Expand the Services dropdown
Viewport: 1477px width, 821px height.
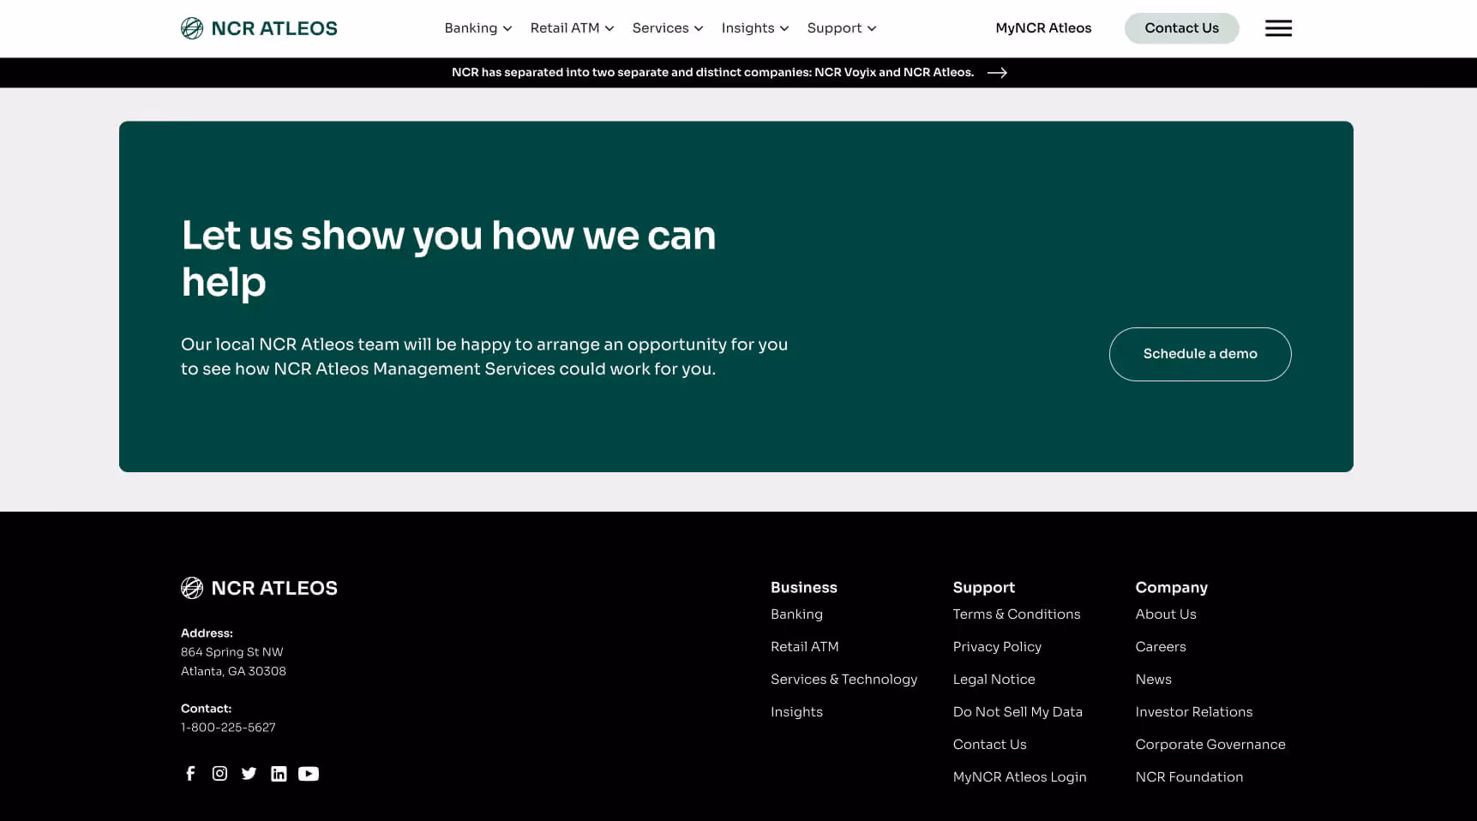click(668, 28)
